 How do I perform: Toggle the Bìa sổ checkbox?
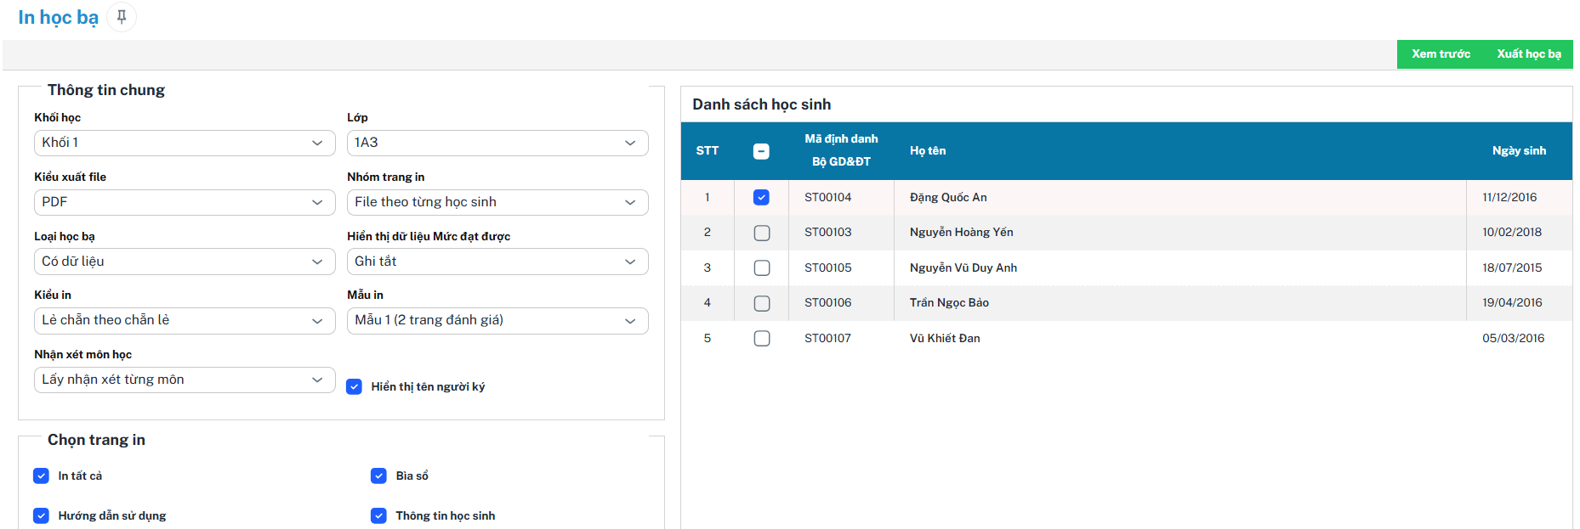(x=378, y=476)
